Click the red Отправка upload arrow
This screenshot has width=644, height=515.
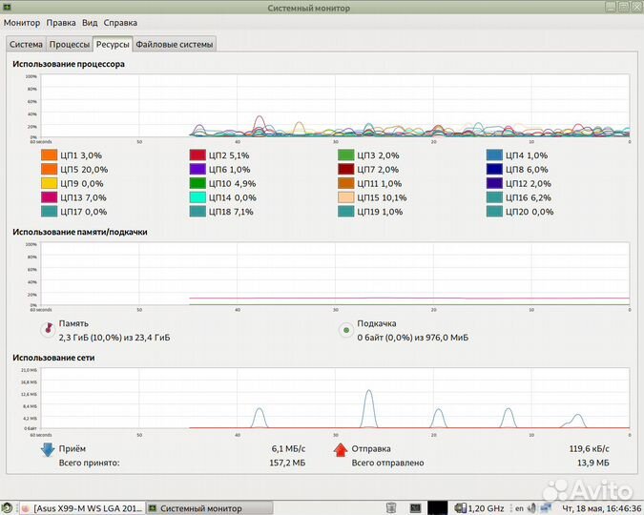339,451
